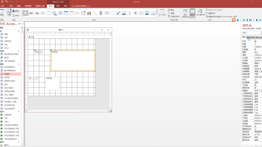The height and width of the screenshot is (147, 262).
Task: Choose the Navigation control tool
Action: [66, 13]
